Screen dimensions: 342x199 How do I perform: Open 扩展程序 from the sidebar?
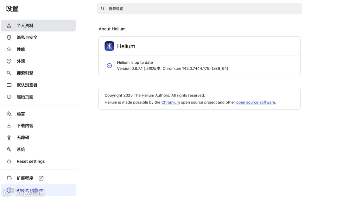(38, 178)
